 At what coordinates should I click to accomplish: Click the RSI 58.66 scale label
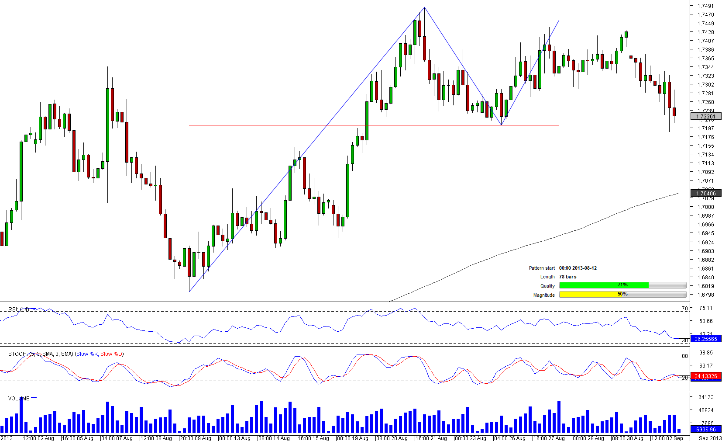(705, 321)
